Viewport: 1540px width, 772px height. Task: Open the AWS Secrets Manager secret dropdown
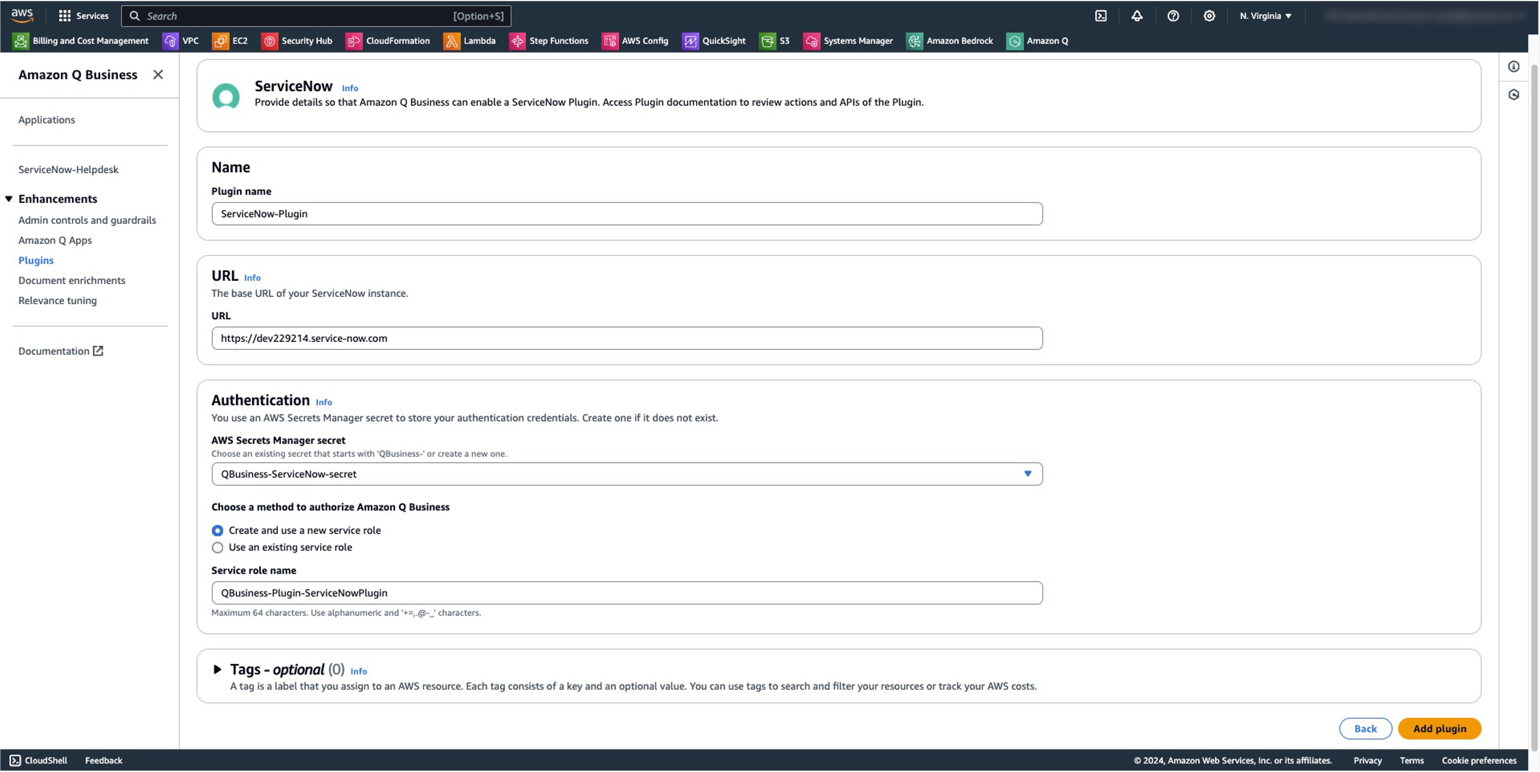[626, 474]
